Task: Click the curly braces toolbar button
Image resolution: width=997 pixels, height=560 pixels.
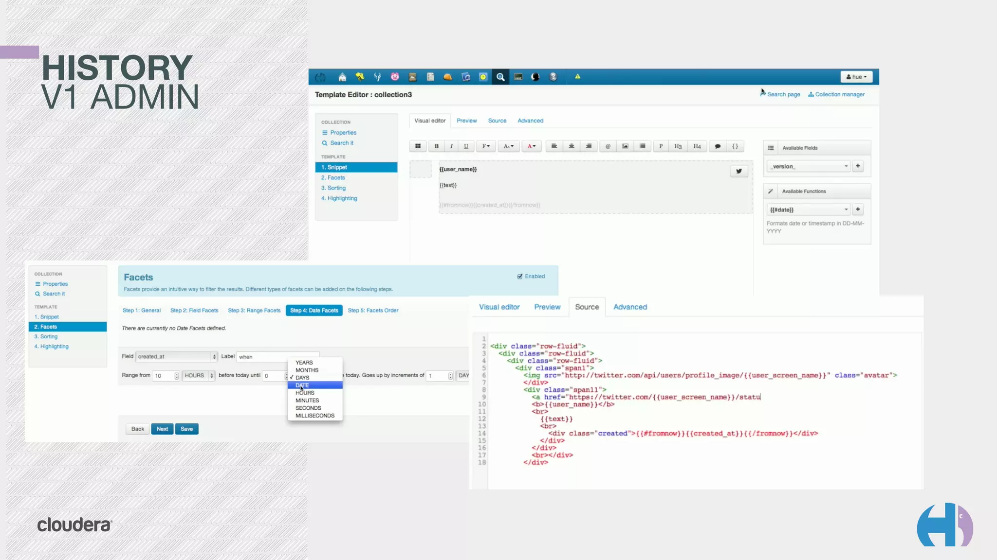Action: (735, 146)
